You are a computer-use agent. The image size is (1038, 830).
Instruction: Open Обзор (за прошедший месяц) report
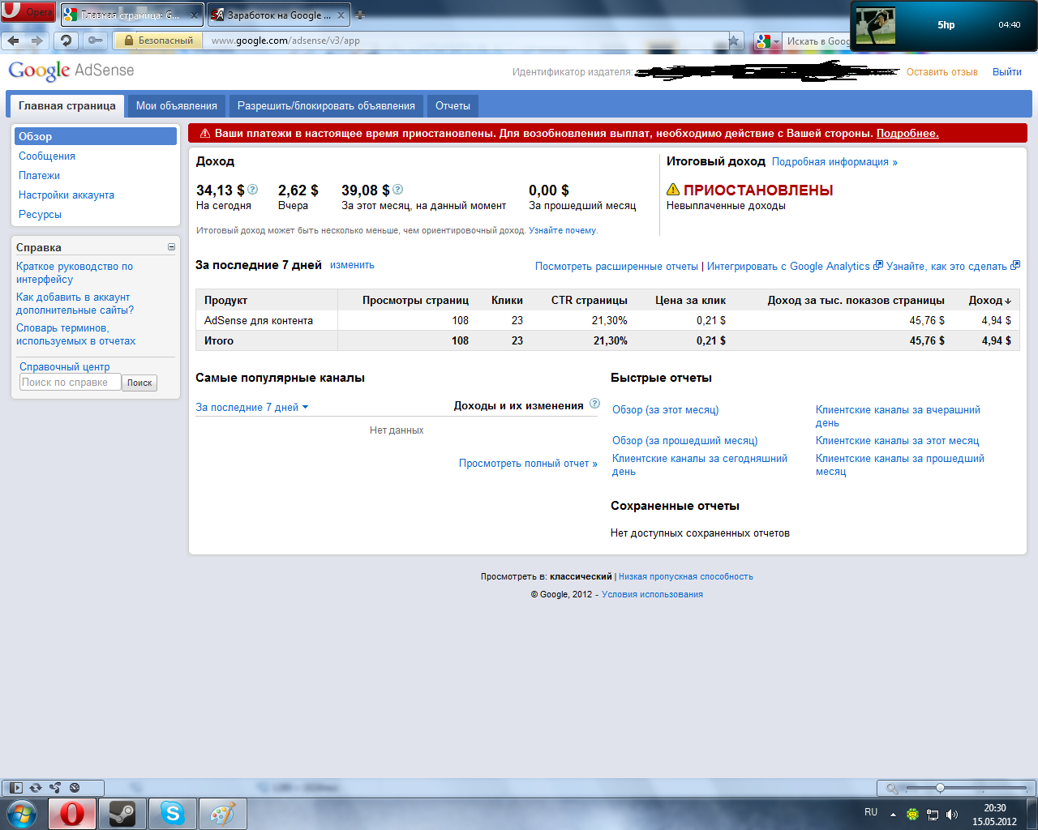(684, 441)
